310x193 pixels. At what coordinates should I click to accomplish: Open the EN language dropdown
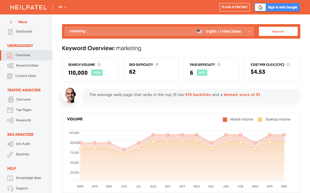62,7
